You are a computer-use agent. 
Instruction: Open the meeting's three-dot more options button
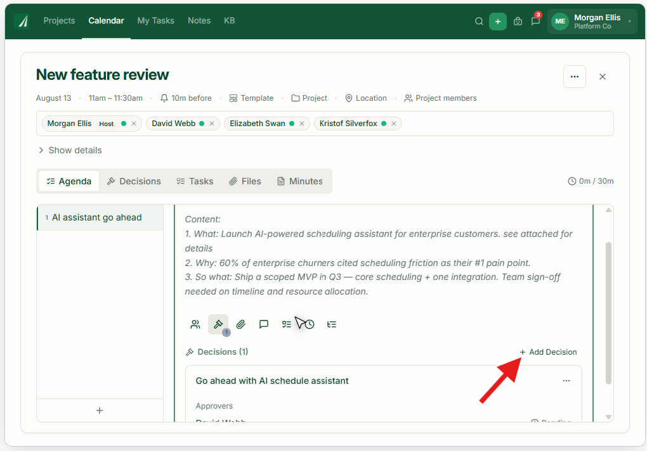coord(575,77)
